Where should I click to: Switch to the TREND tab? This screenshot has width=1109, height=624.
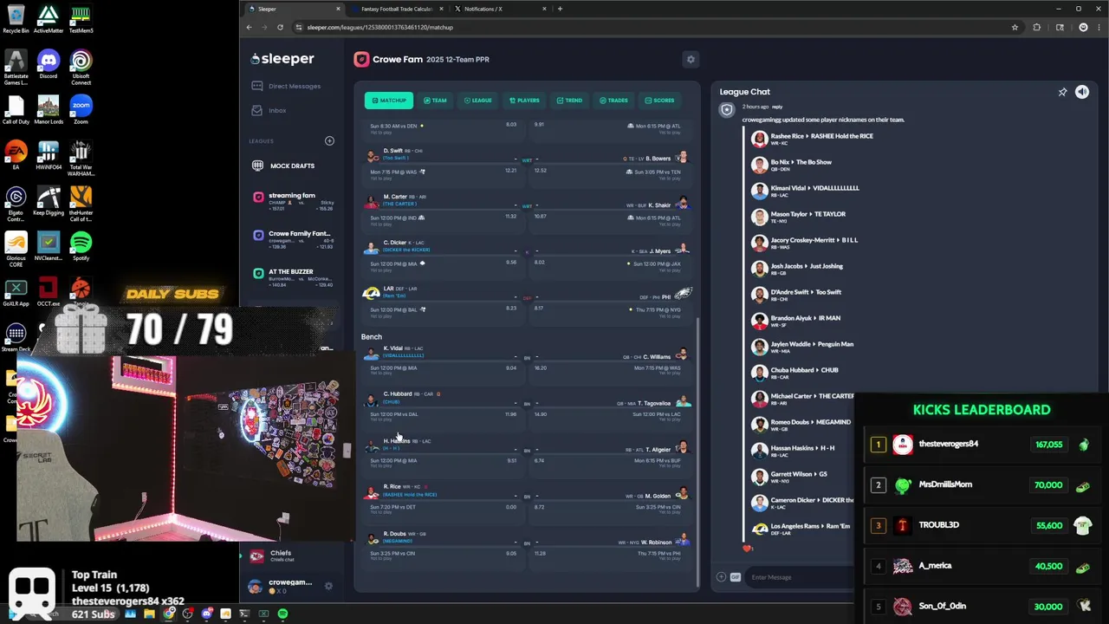[x=569, y=101]
